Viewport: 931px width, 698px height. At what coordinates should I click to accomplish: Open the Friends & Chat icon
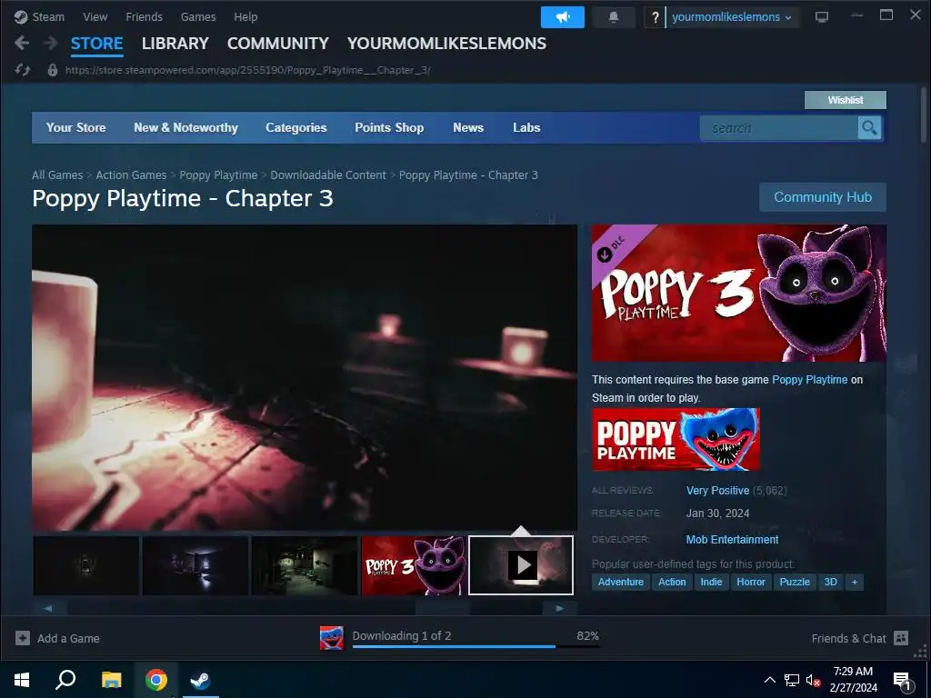pyautogui.click(x=901, y=638)
